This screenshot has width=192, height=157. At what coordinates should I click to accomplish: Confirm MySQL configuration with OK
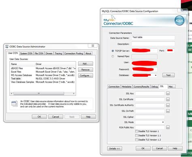pyautogui.click(x=143, y=149)
